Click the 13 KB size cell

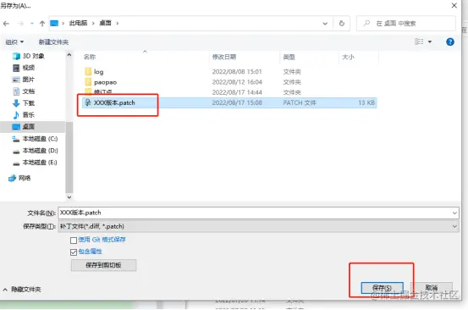click(x=366, y=102)
